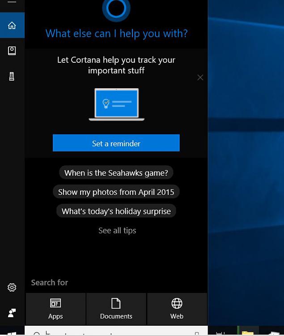Click the Set a reminder button
284x336 pixels.
[116, 143]
